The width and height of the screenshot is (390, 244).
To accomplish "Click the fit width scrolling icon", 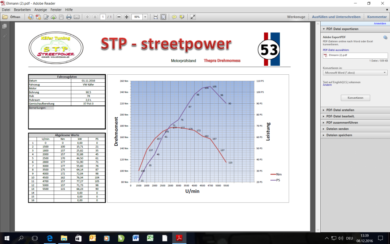I will [156, 17].
